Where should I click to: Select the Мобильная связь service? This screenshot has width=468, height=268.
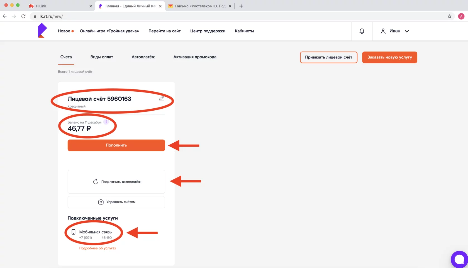pos(95,232)
